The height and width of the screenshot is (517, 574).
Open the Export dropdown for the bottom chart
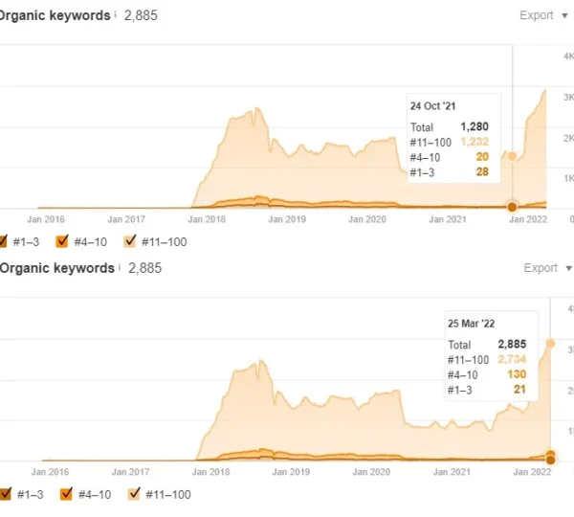tap(545, 268)
